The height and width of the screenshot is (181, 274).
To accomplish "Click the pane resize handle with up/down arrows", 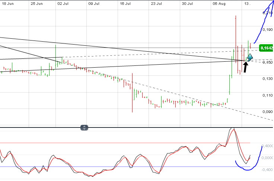I will pyautogui.click(x=85, y=127).
